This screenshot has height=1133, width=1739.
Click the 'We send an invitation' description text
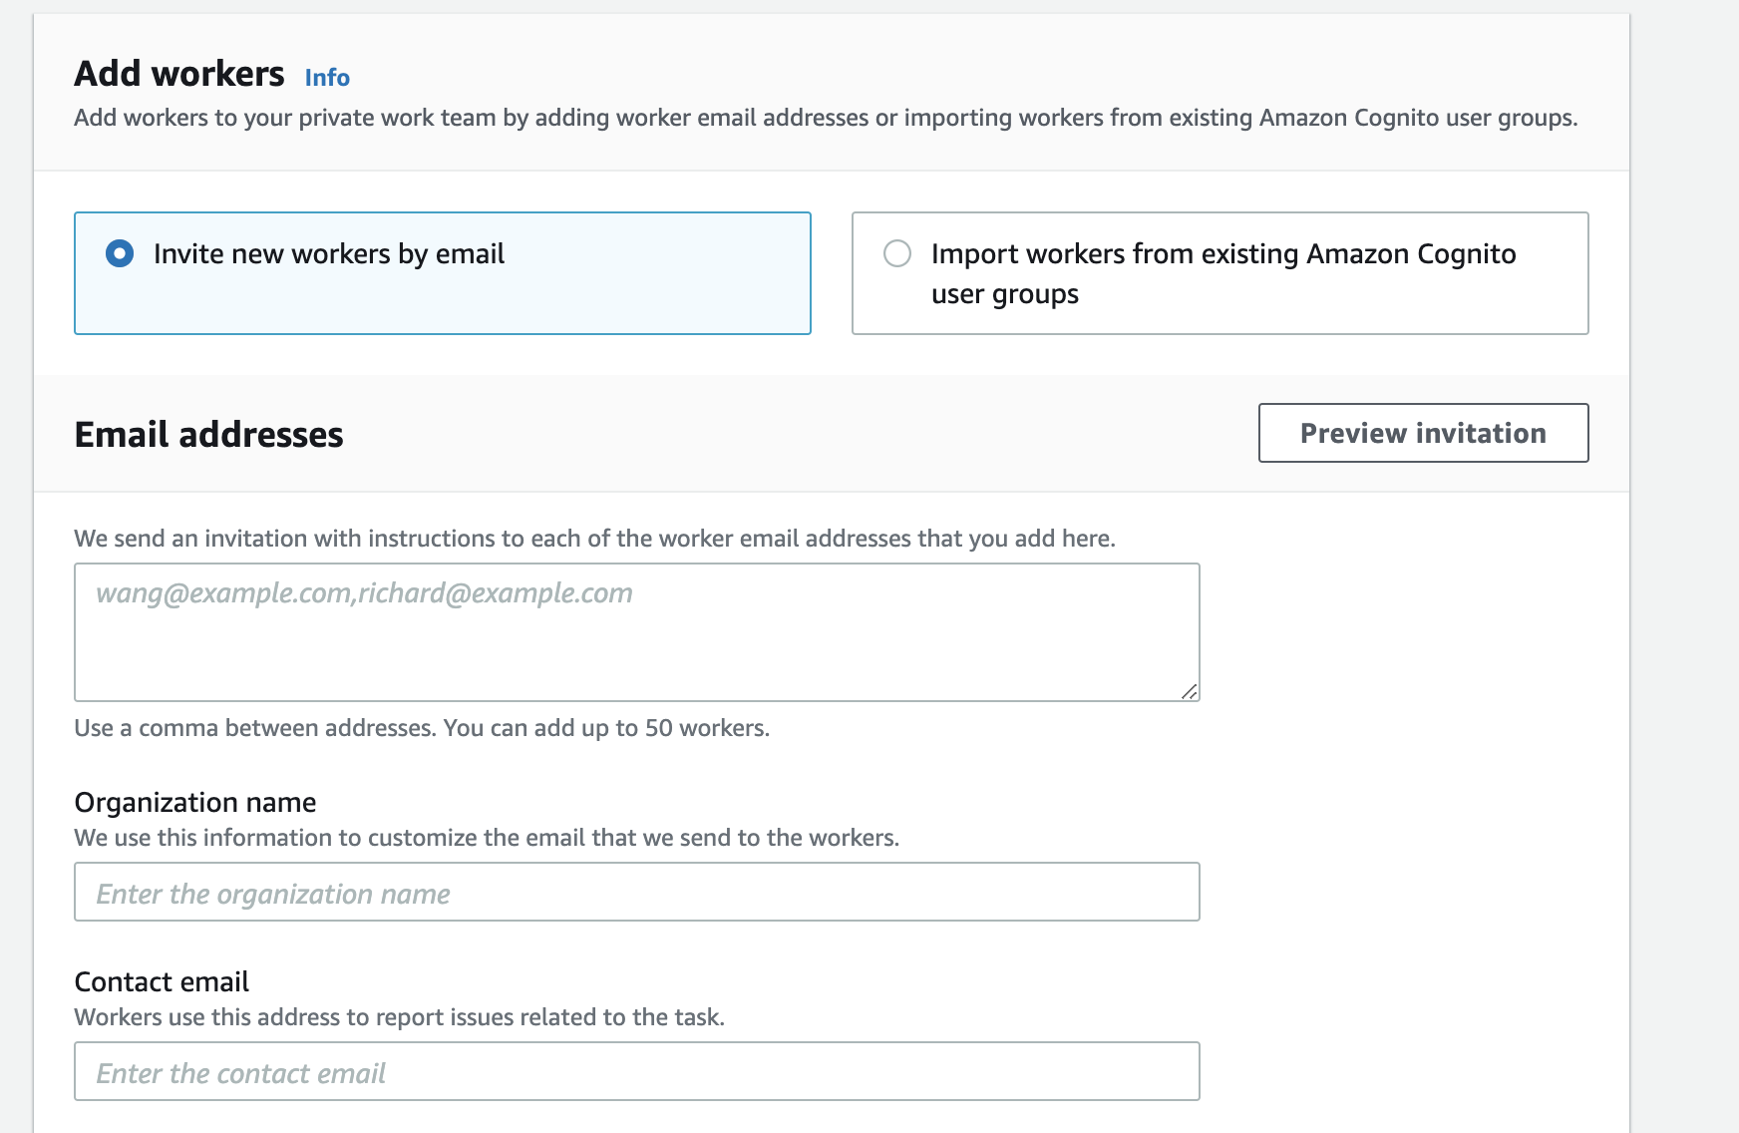(x=595, y=539)
